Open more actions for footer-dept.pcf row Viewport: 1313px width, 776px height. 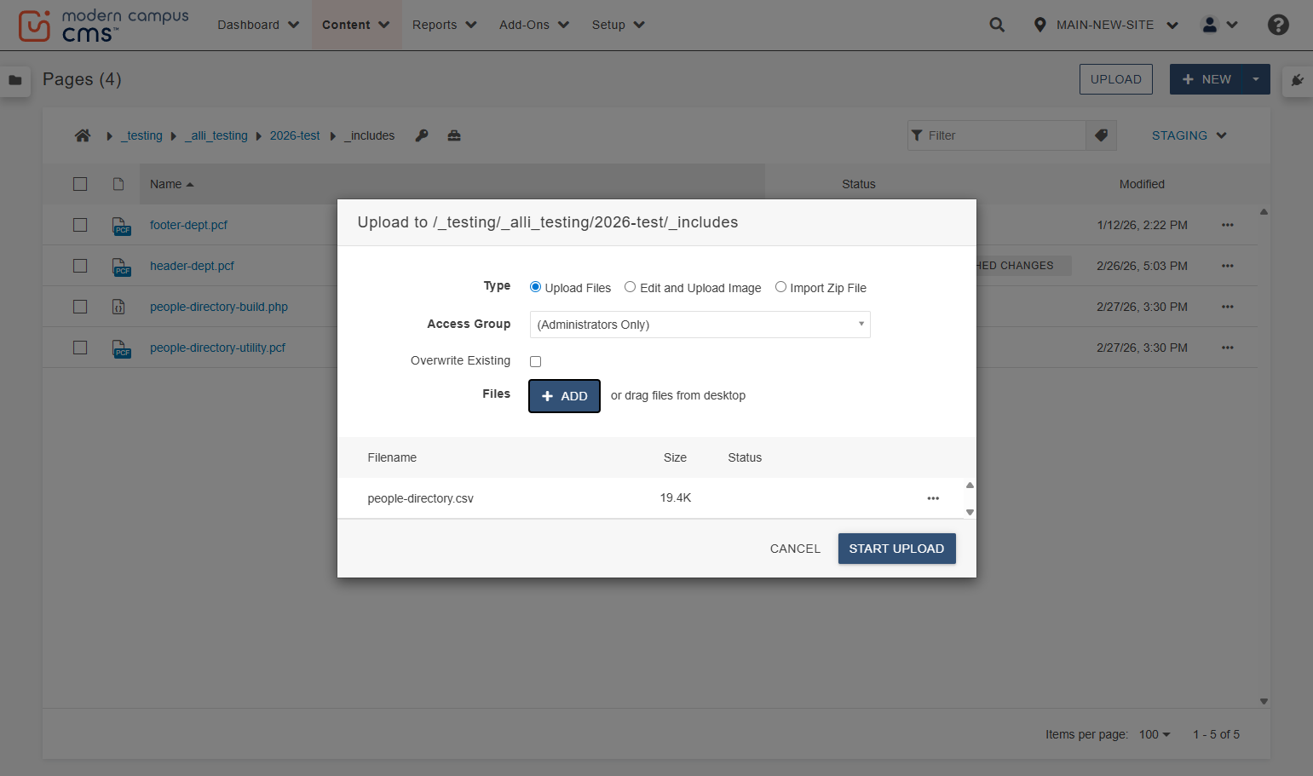coord(1227,225)
